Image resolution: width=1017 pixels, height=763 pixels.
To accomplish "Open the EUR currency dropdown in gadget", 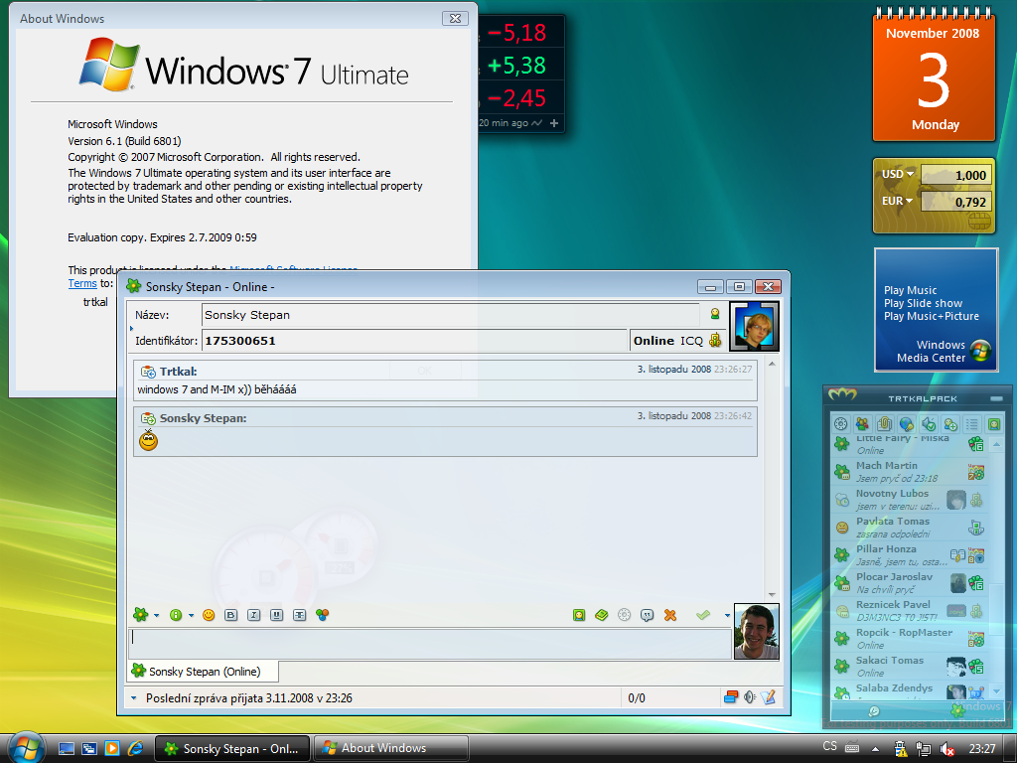I will point(897,201).
